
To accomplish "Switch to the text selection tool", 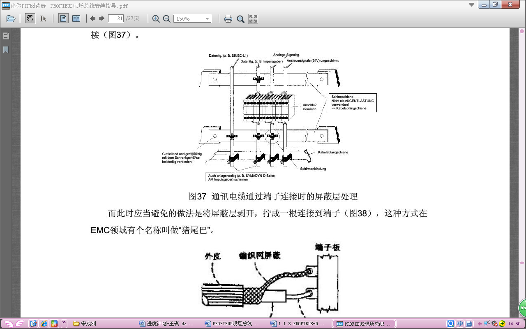I will [x=43, y=19].
